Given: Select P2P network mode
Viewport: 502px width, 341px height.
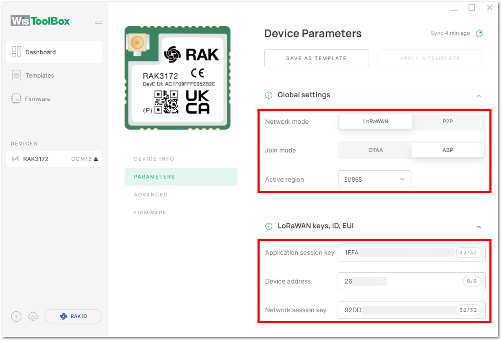Looking at the screenshot, I should tap(447, 122).
